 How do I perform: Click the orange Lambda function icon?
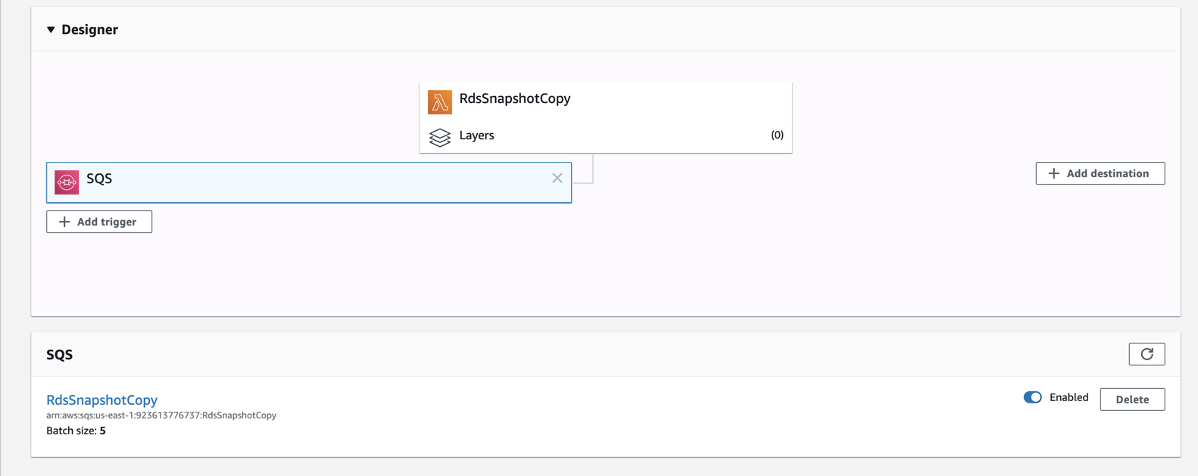[x=439, y=102]
